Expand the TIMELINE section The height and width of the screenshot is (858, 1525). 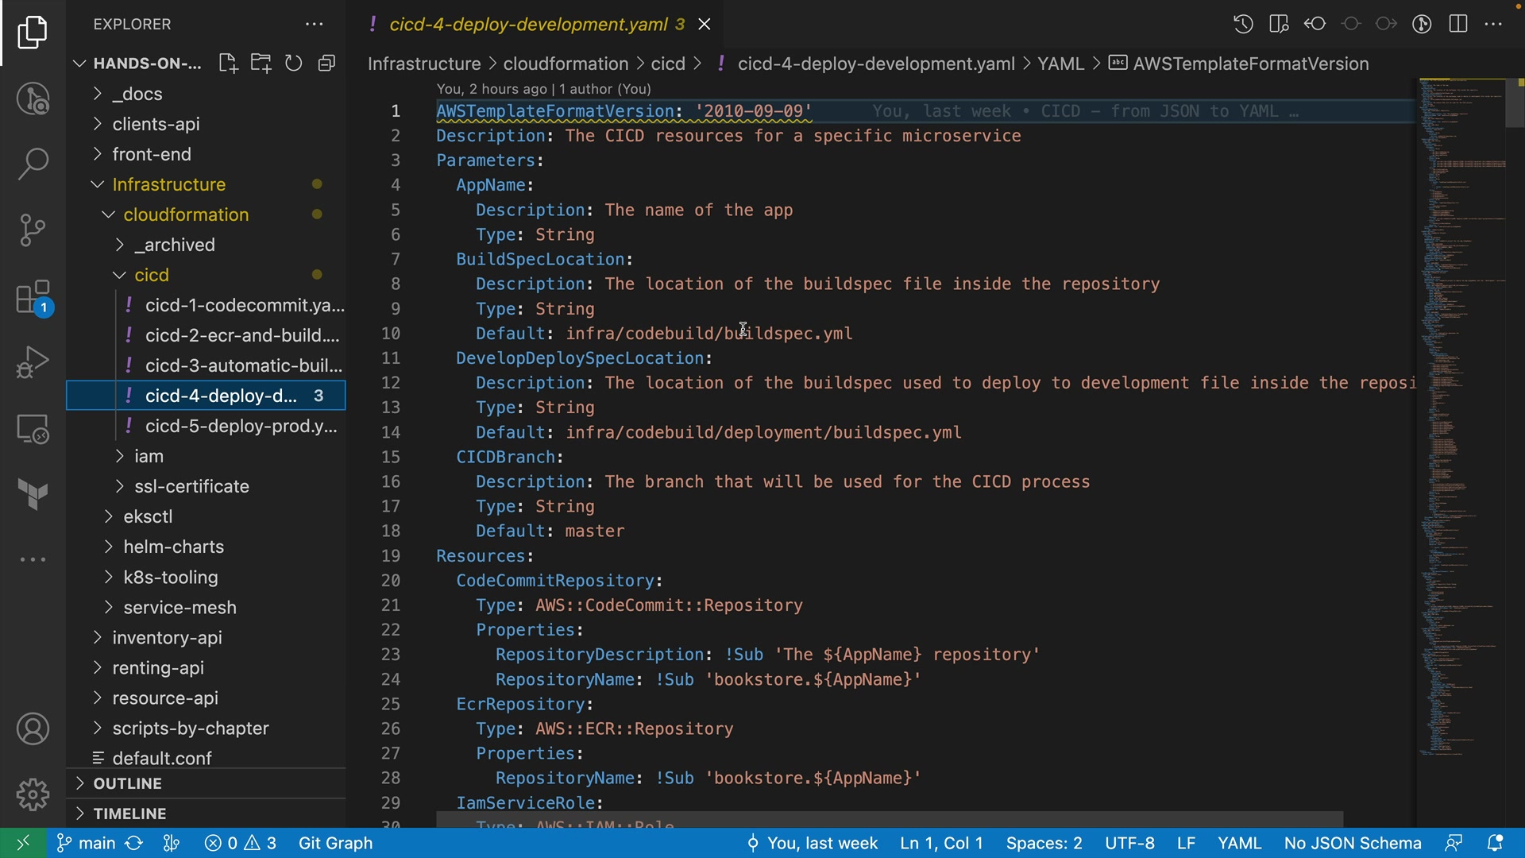coord(129,814)
